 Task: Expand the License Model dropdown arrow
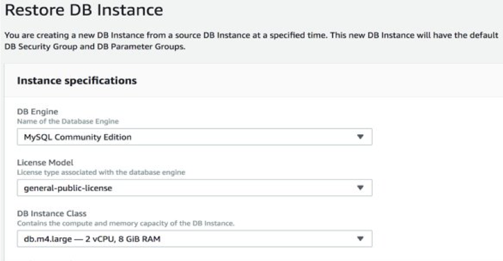359,187
